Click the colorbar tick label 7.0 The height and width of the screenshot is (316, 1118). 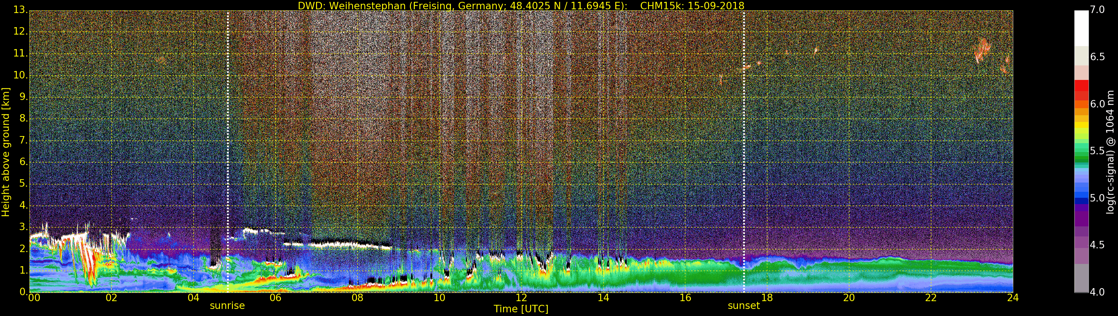point(1097,10)
